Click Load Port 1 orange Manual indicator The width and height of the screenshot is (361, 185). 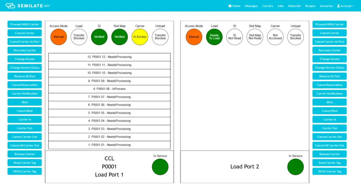(59, 37)
